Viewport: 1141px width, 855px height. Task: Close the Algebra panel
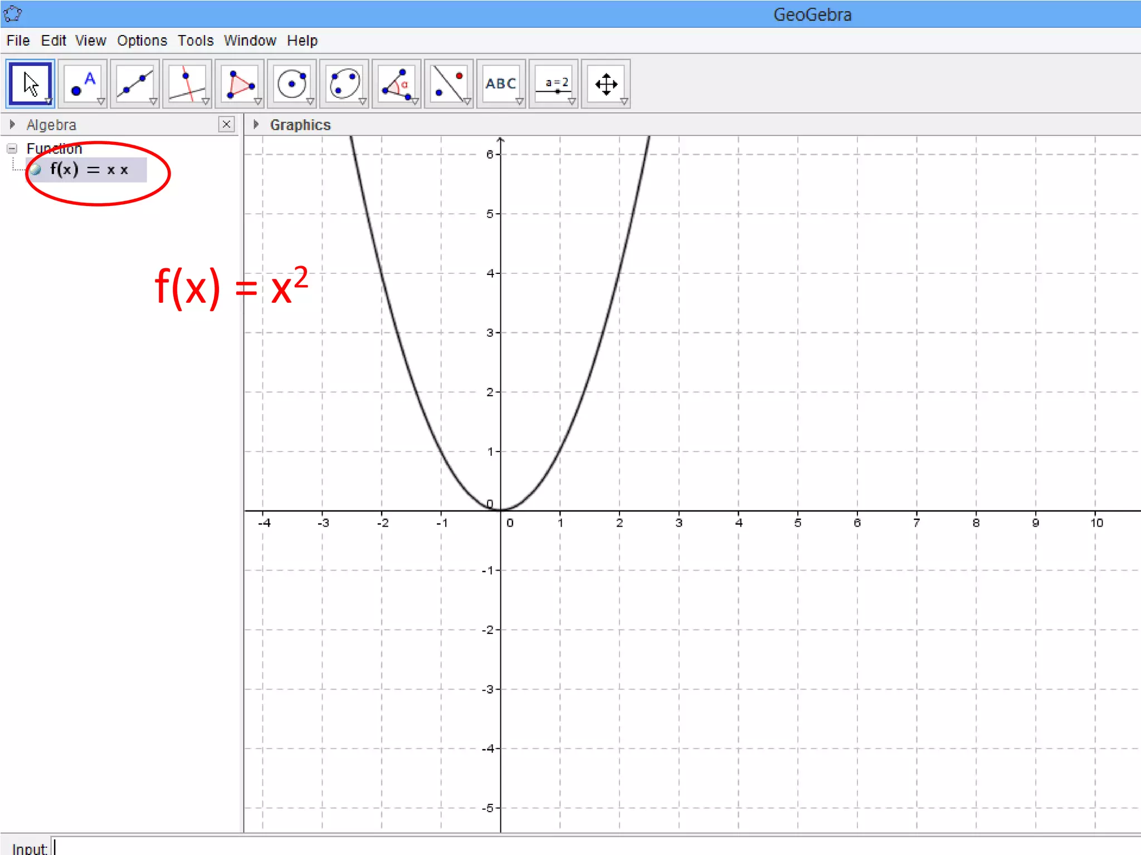click(x=226, y=124)
